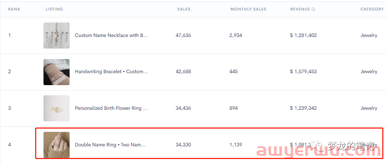Open the Double Name Ring thumbnail
Viewport: 387px width, 163px height.
(57, 145)
